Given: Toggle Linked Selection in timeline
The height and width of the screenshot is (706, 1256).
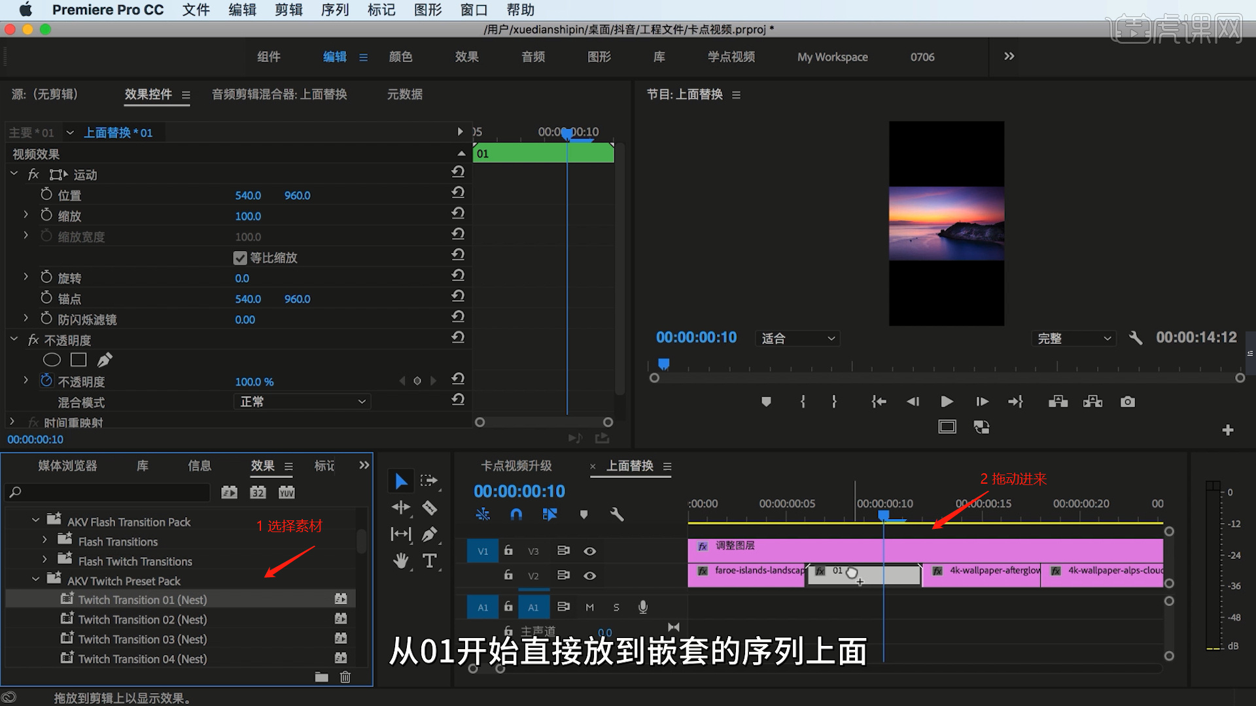Looking at the screenshot, I should [x=549, y=514].
